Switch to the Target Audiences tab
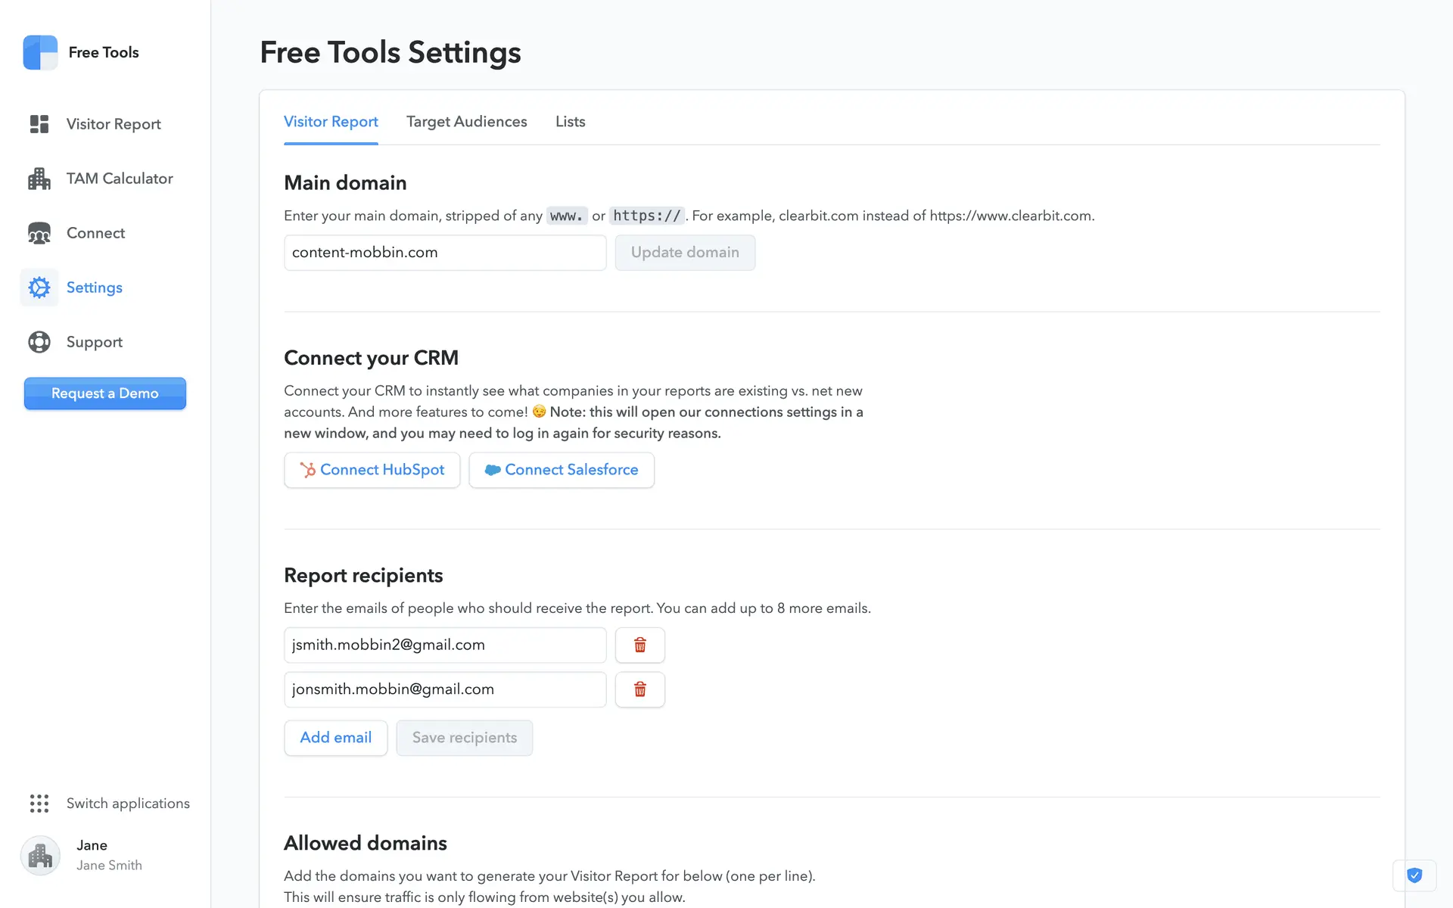The height and width of the screenshot is (908, 1453). point(466,122)
